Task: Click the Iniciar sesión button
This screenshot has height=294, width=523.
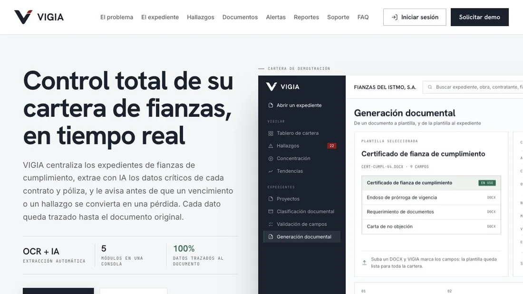Action: pos(414,17)
